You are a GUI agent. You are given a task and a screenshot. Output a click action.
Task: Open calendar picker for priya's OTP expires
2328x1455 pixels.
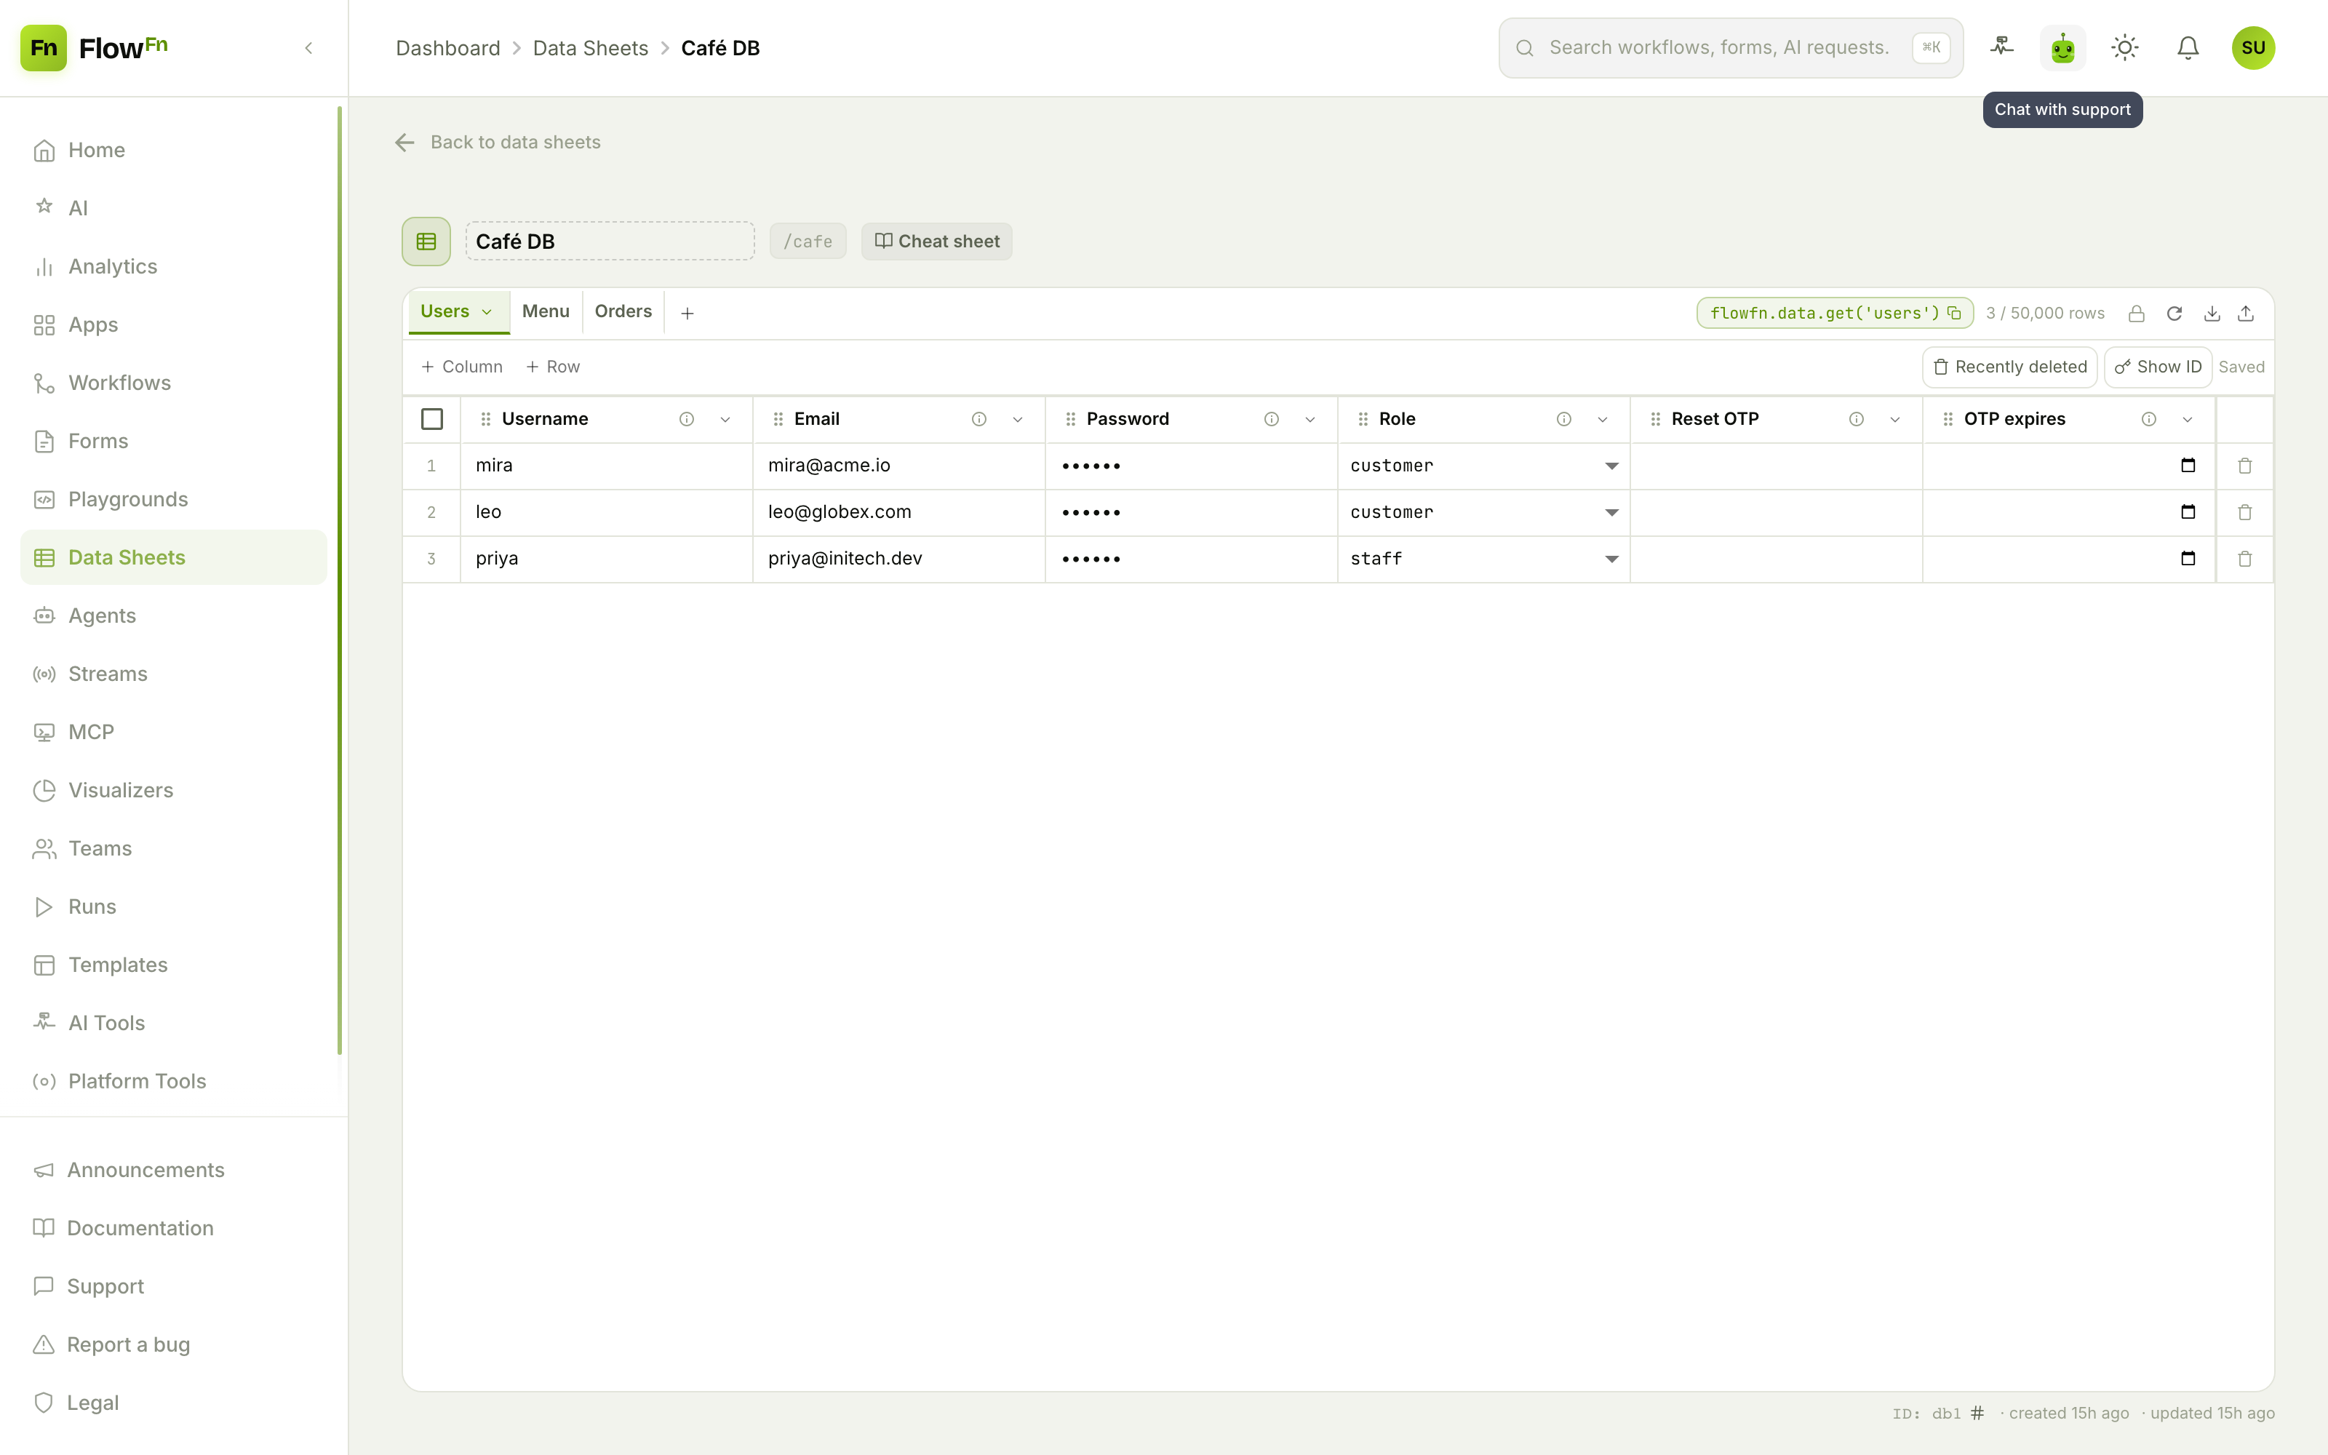click(x=2188, y=558)
